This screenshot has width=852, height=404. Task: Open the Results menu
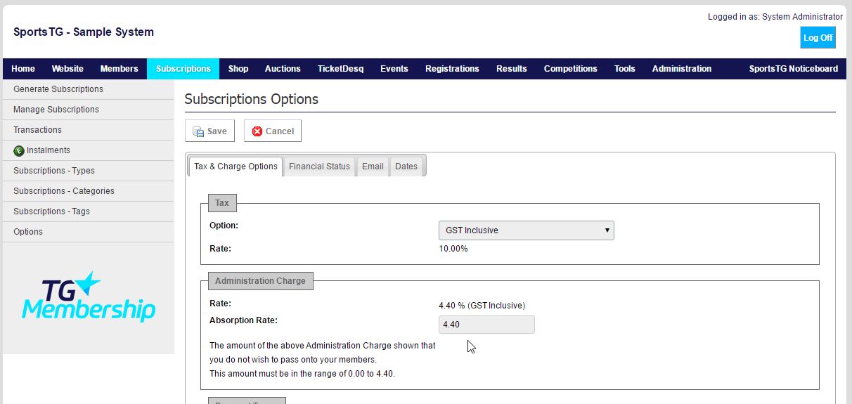512,69
